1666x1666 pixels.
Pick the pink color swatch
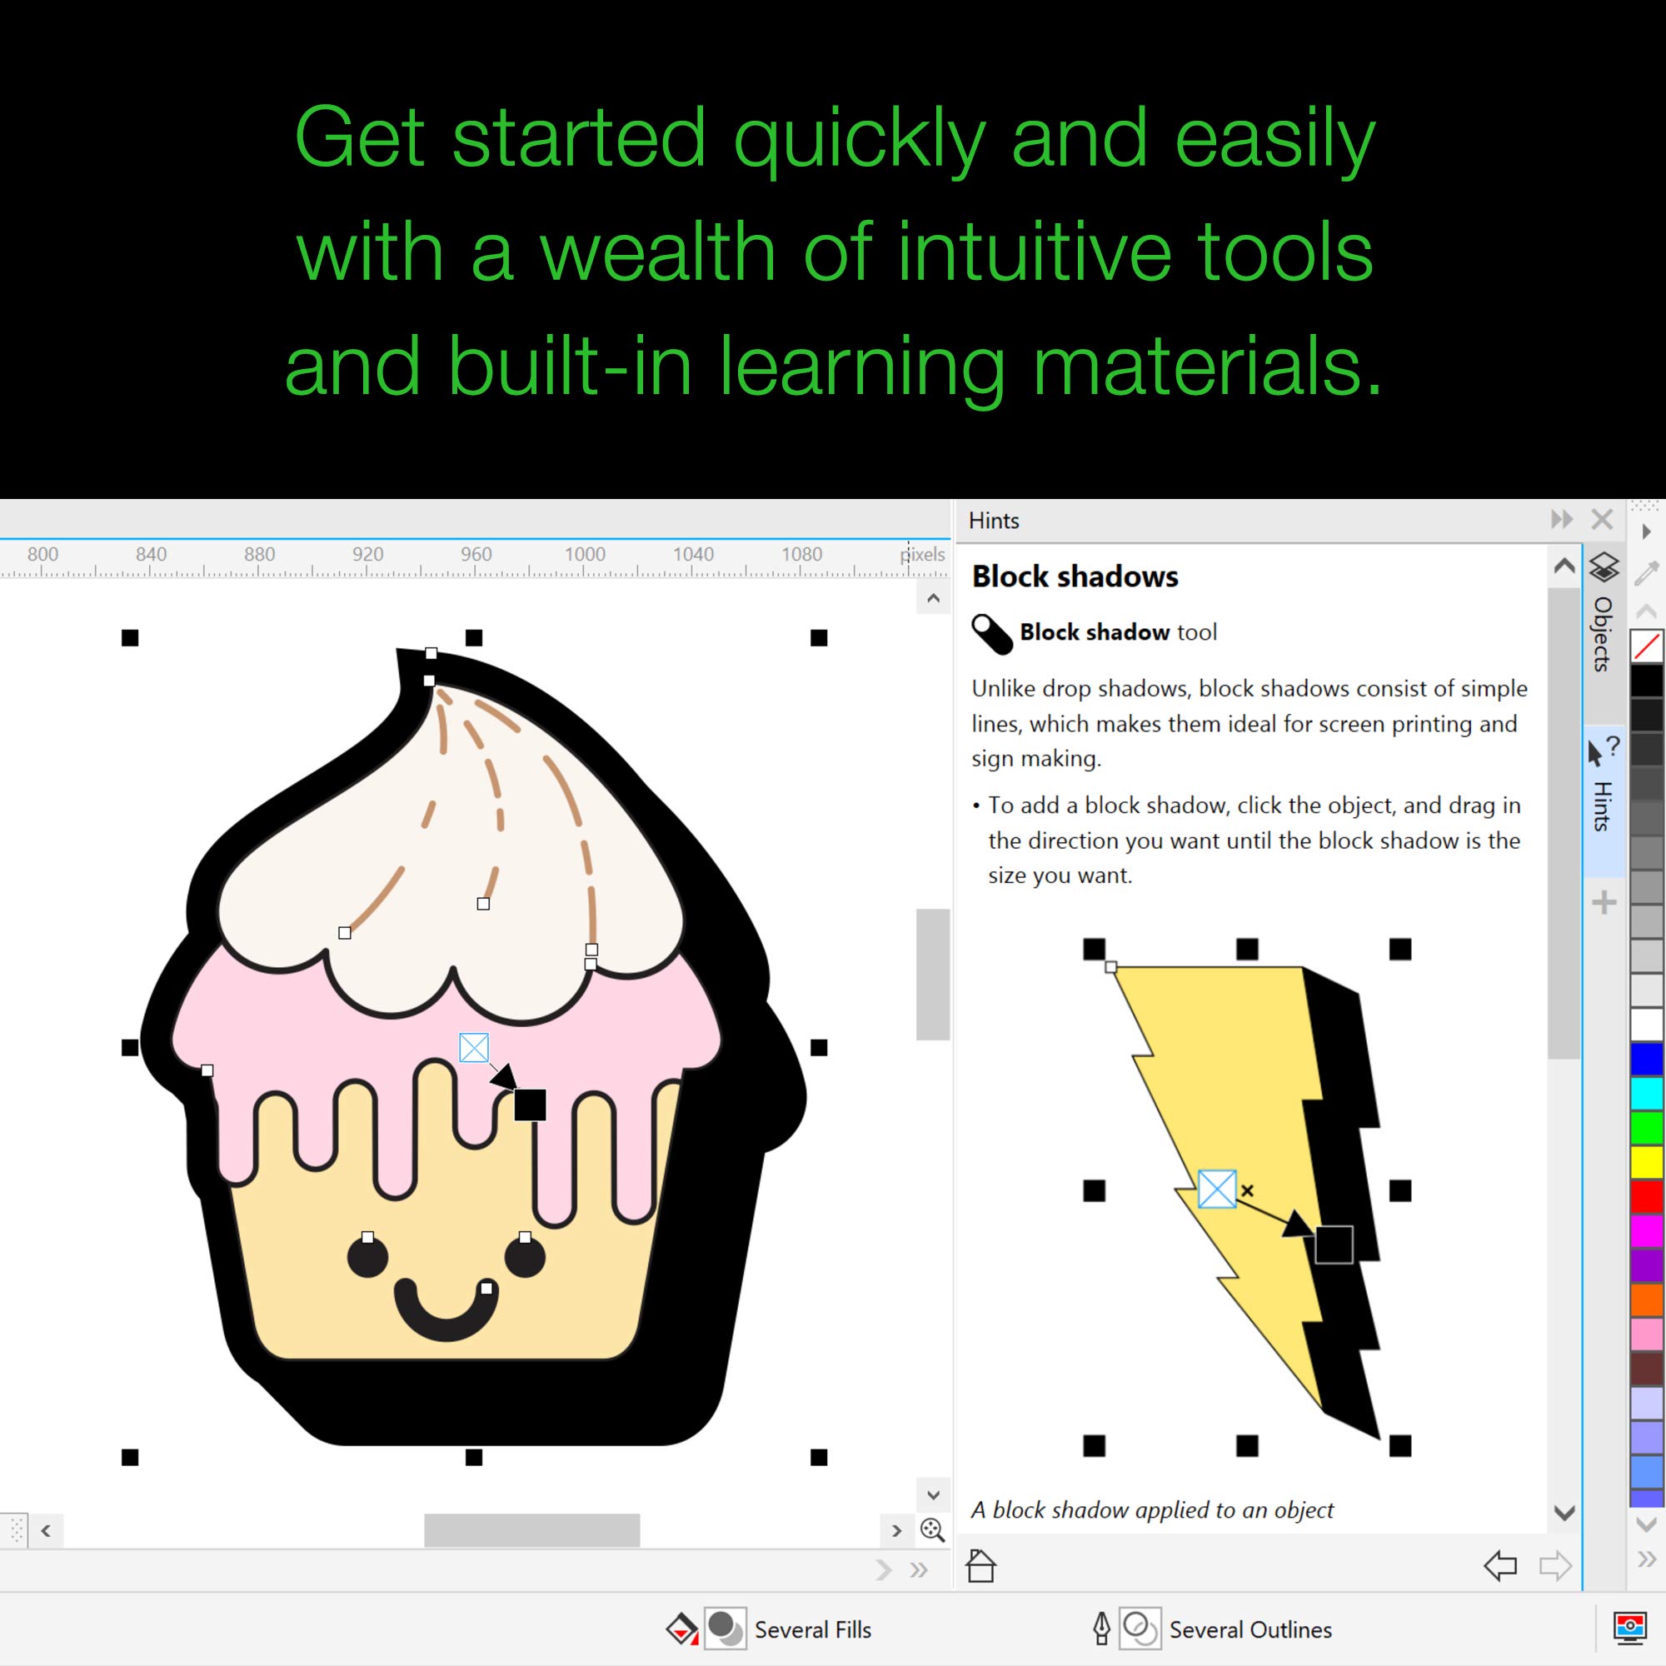point(1647,1334)
